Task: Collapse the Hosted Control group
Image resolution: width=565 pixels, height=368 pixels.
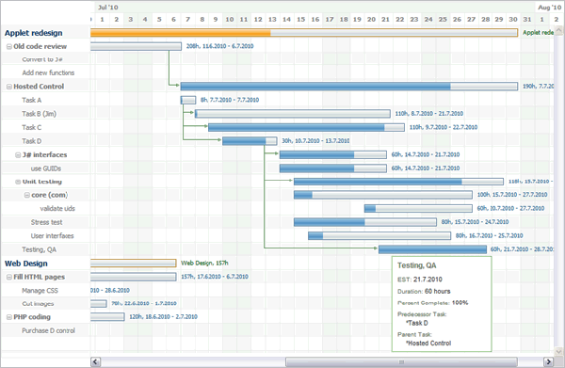Action: pos(9,87)
